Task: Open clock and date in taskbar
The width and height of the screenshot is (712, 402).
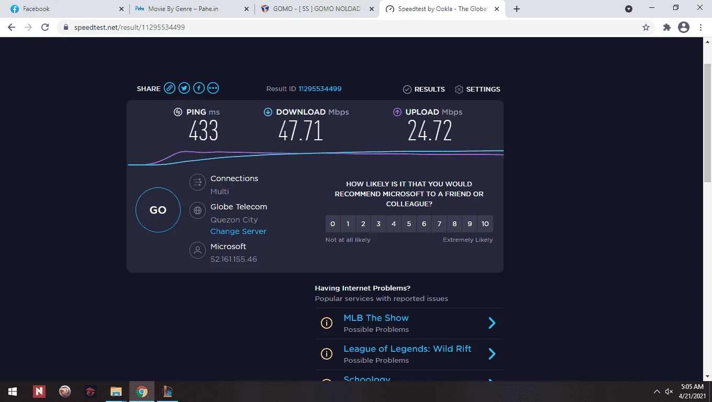Action: [x=693, y=392]
